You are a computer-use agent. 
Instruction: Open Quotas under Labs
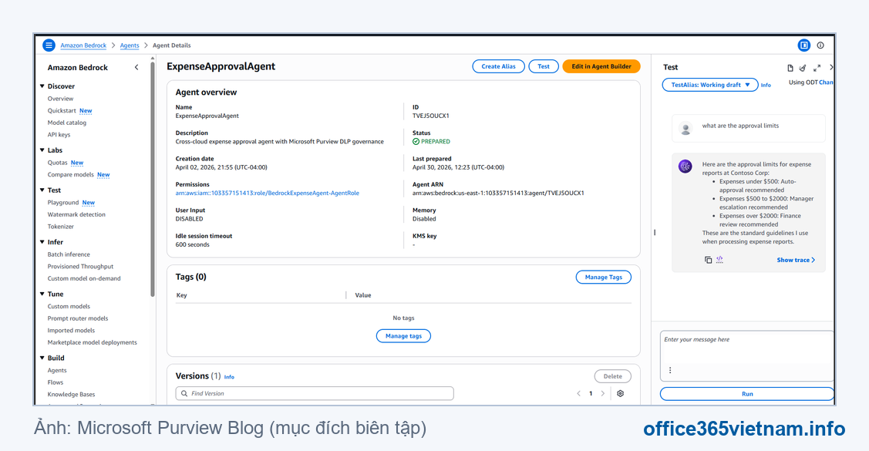[57, 163]
